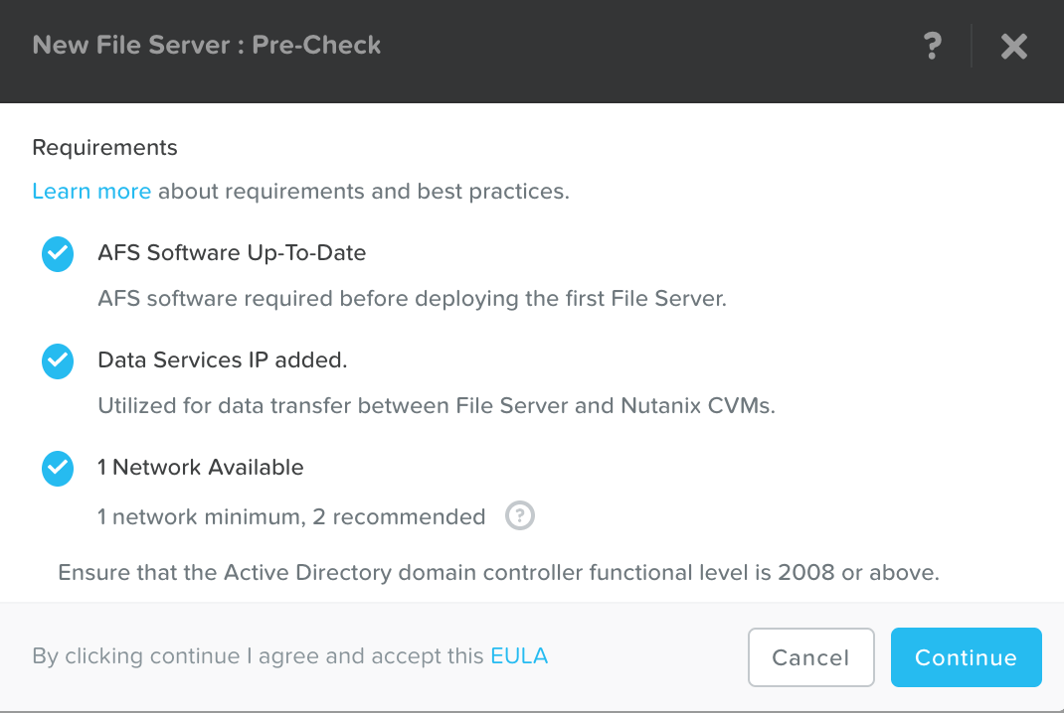Open the Learn more requirements link
This screenshot has height=713, width=1064.
pos(91,191)
